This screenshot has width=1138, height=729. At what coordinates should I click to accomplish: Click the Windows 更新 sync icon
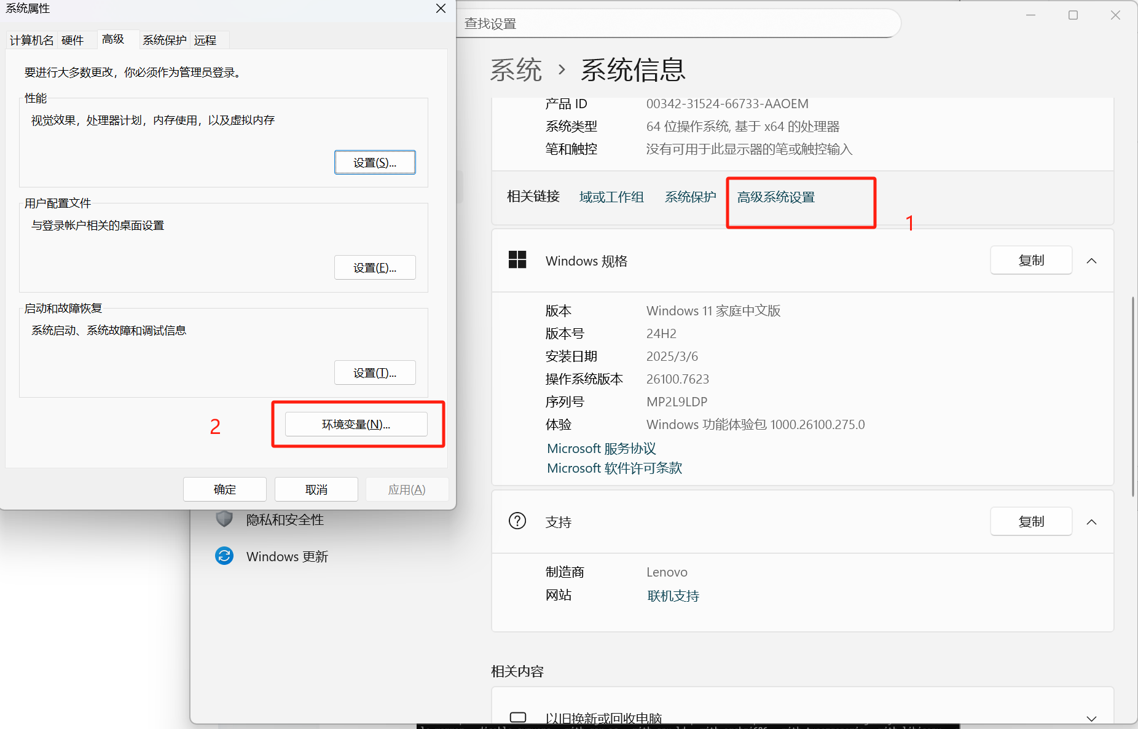point(224,556)
